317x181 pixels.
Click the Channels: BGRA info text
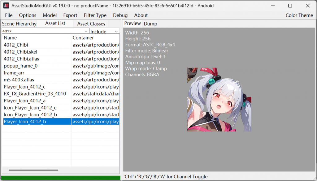tap(142, 75)
